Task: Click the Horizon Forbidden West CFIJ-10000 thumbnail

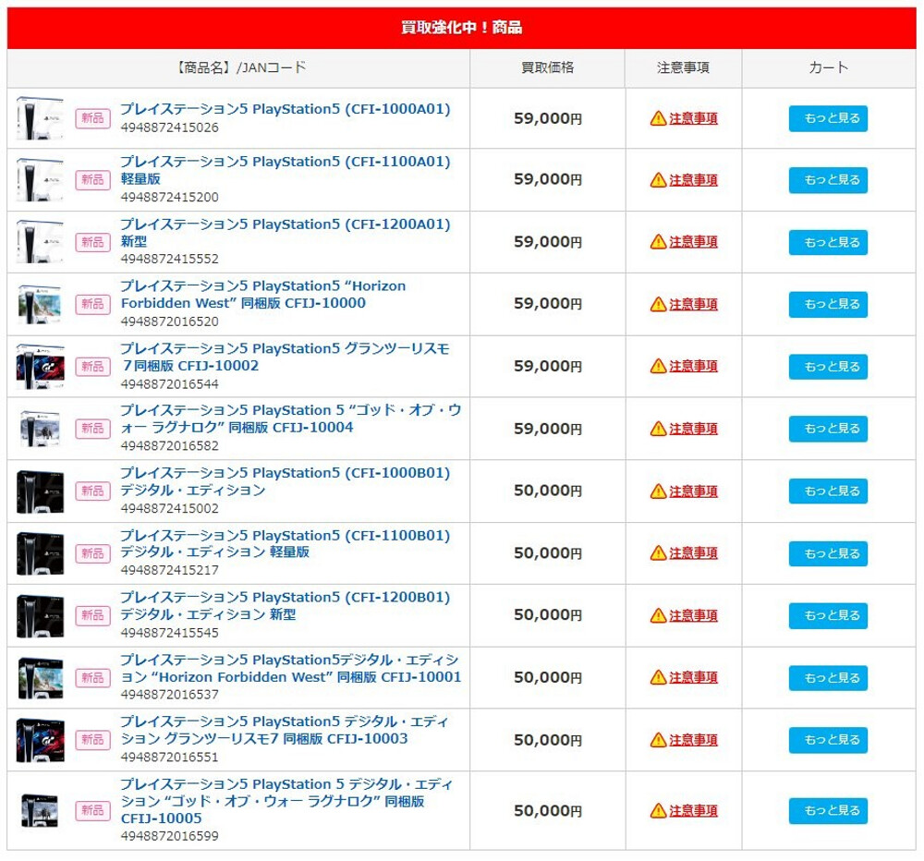Action: [x=40, y=304]
